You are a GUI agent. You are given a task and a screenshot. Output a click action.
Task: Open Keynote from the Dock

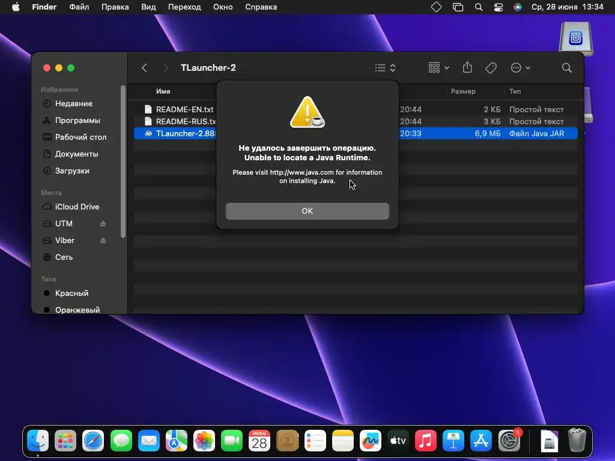tap(453, 441)
